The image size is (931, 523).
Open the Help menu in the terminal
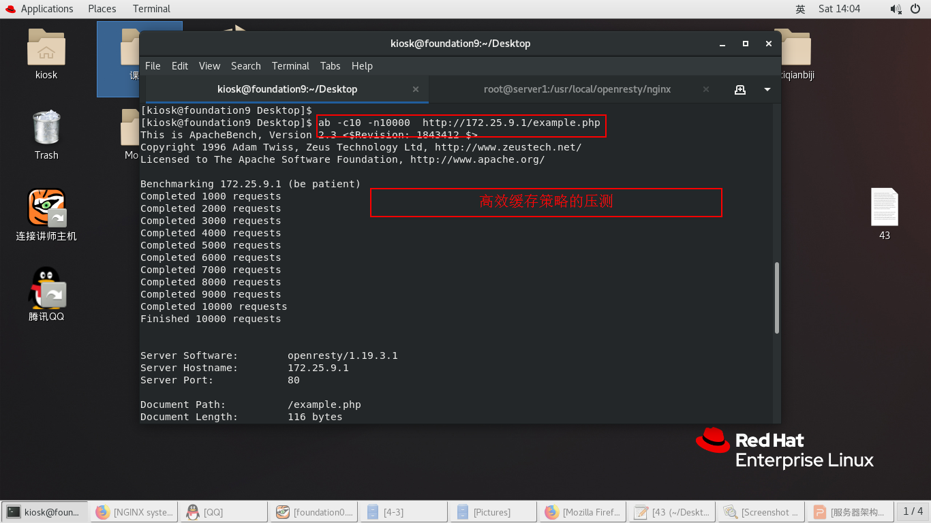(362, 66)
